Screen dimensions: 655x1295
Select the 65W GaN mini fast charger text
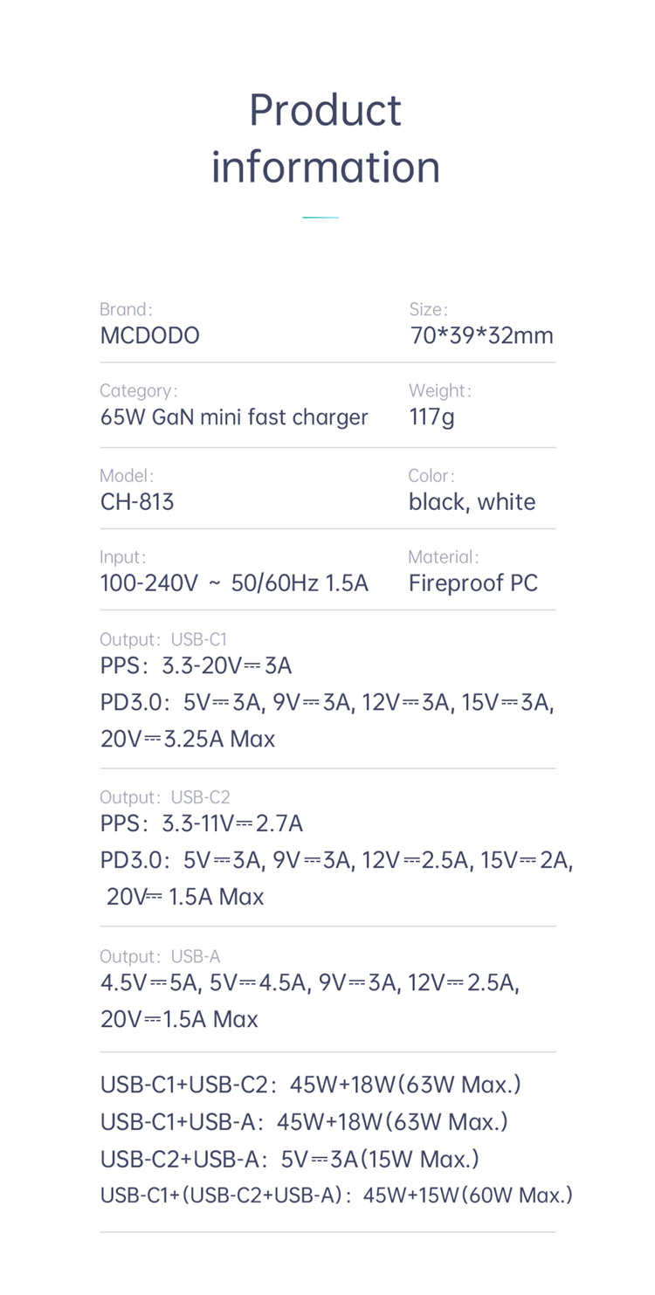[x=234, y=417]
